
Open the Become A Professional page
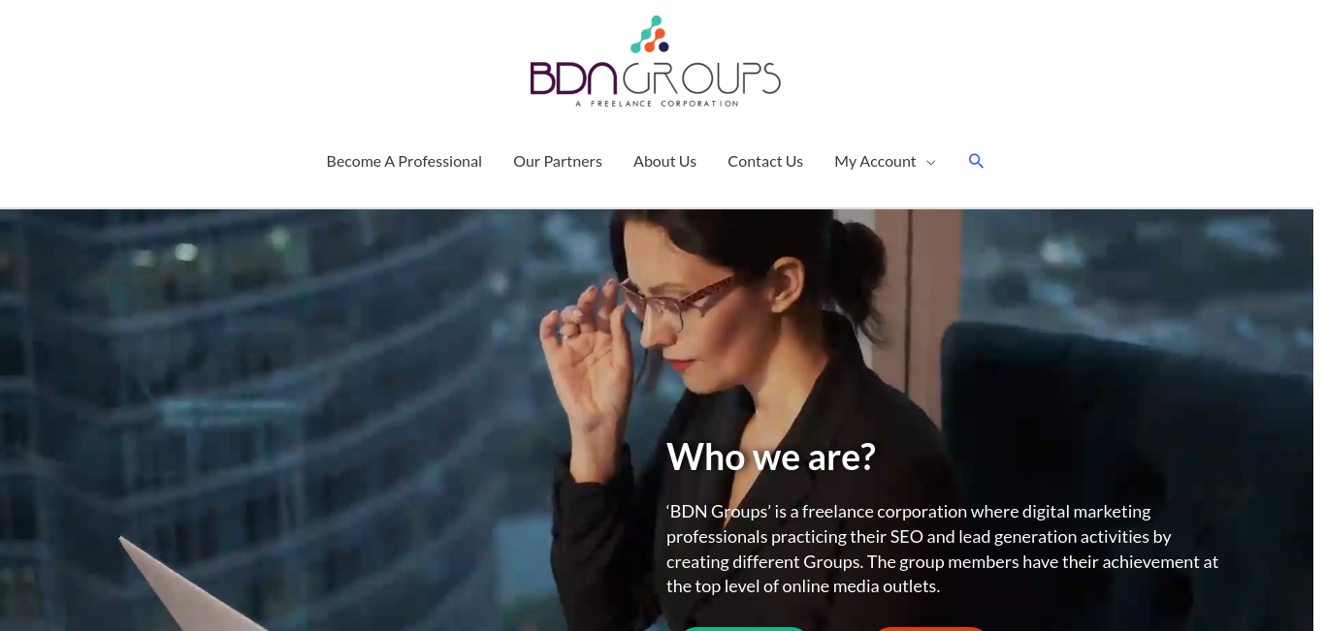point(404,161)
